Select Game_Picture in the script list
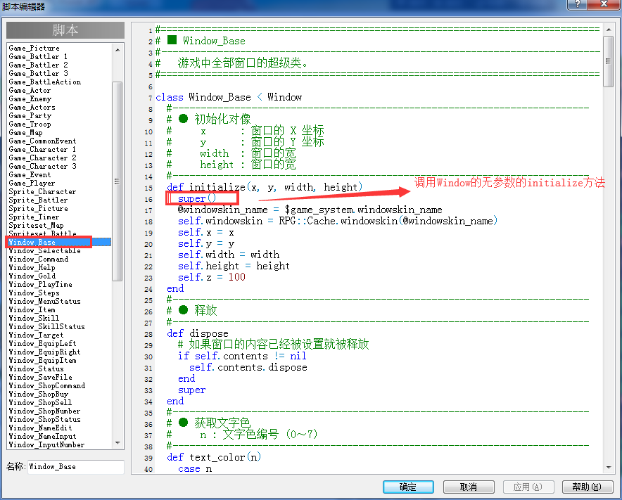Image resolution: width=622 pixels, height=500 pixels. coord(34,48)
